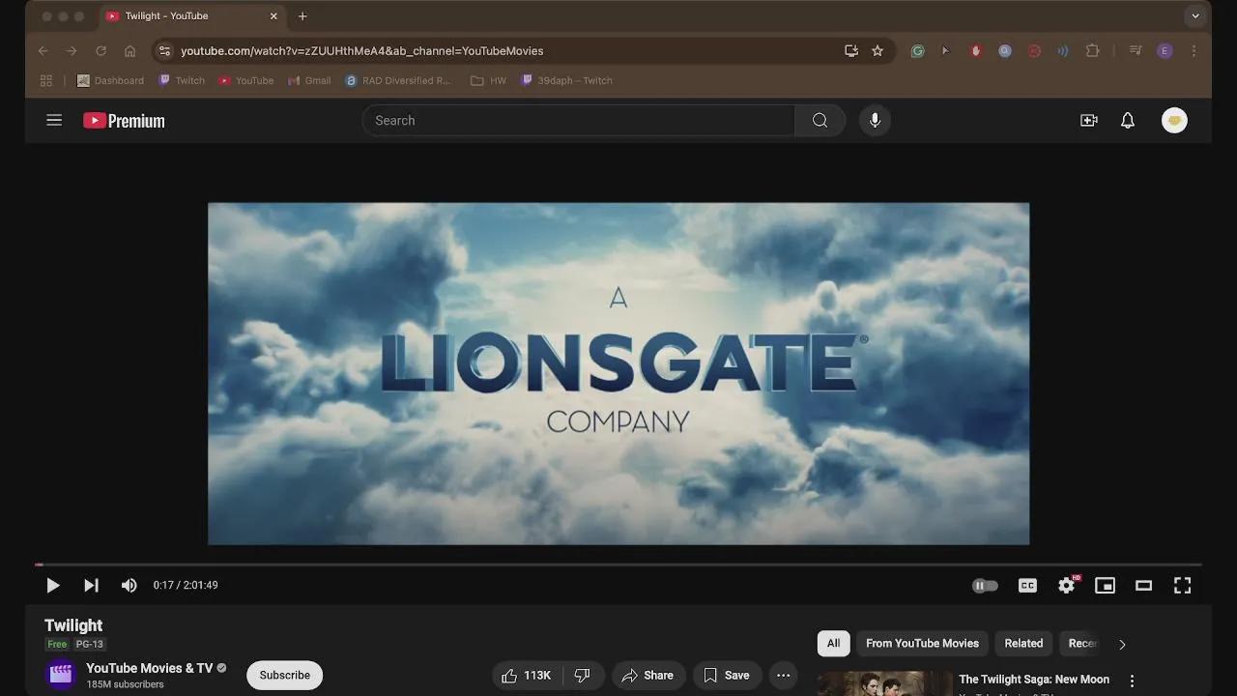Open the account avatar menu
The width and height of the screenshot is (1237, 696).
pyautogui.click(x=1174, y=120)
